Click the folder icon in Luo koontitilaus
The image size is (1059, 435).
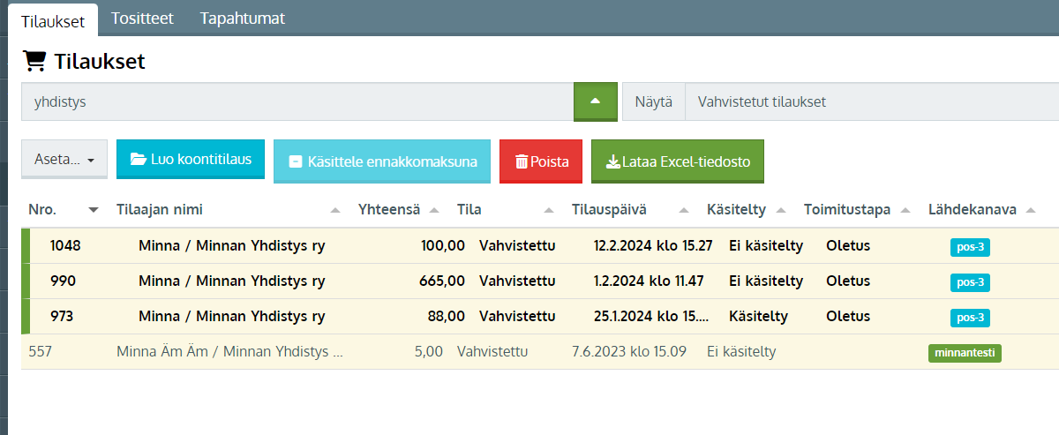139,160
